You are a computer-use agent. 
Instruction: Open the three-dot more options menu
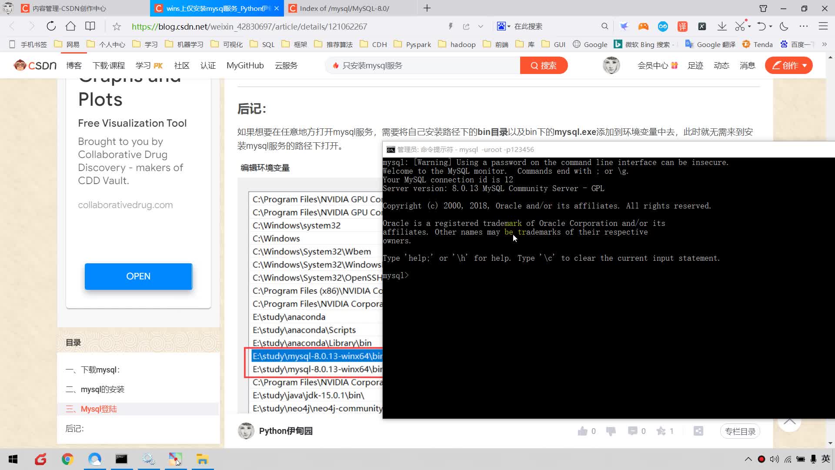coord(803,26)
